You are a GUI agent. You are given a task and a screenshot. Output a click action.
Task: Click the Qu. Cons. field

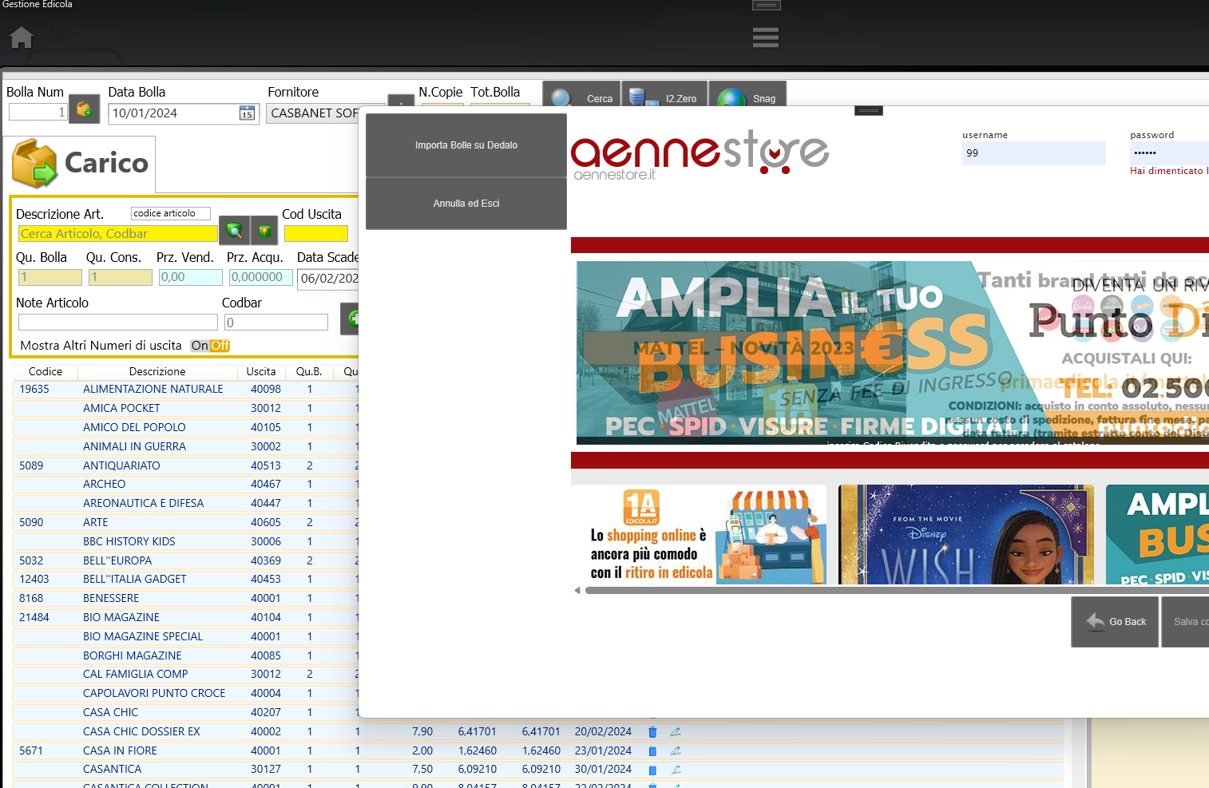pyautogui.click(x=121, y=277)
